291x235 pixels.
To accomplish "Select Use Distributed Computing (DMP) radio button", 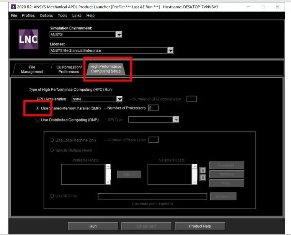I will coord(38,120).
